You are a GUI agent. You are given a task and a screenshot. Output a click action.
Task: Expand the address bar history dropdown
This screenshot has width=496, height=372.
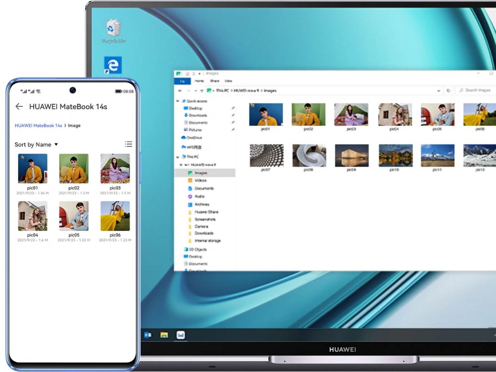pos(439,91)
